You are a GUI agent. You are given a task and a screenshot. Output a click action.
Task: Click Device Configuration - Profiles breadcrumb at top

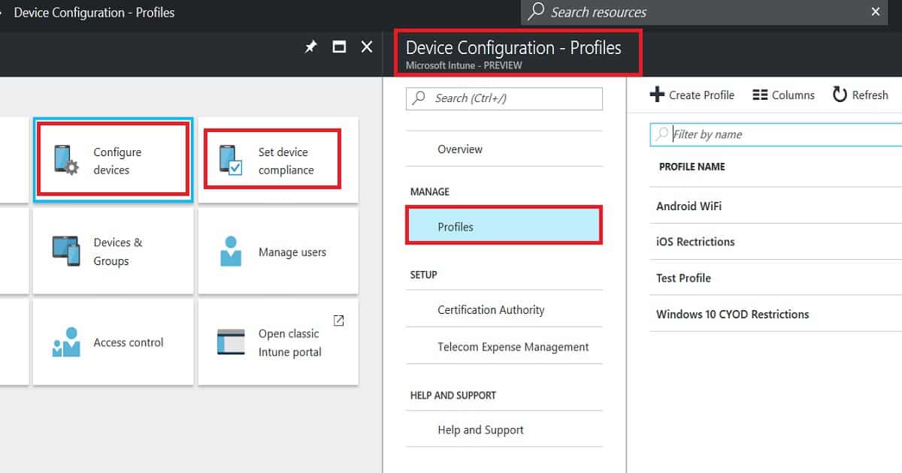click(x=94, y=12)
